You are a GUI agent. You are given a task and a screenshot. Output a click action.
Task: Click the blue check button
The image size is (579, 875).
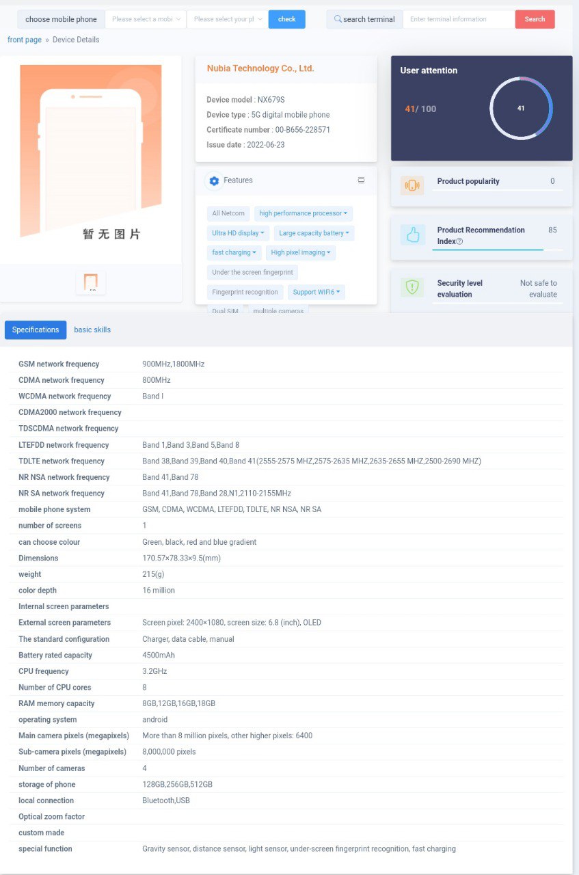point(287,19)
